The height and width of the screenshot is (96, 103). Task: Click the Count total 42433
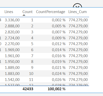pos(28,89)
